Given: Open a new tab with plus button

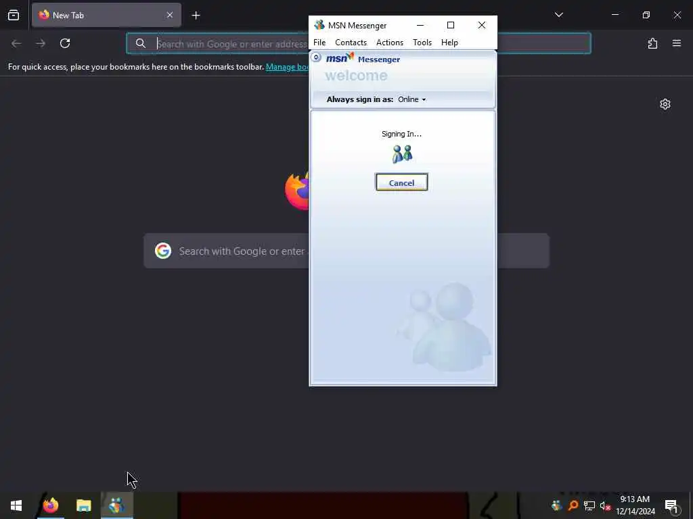Looking at the screenshot, I should [196, 16].
